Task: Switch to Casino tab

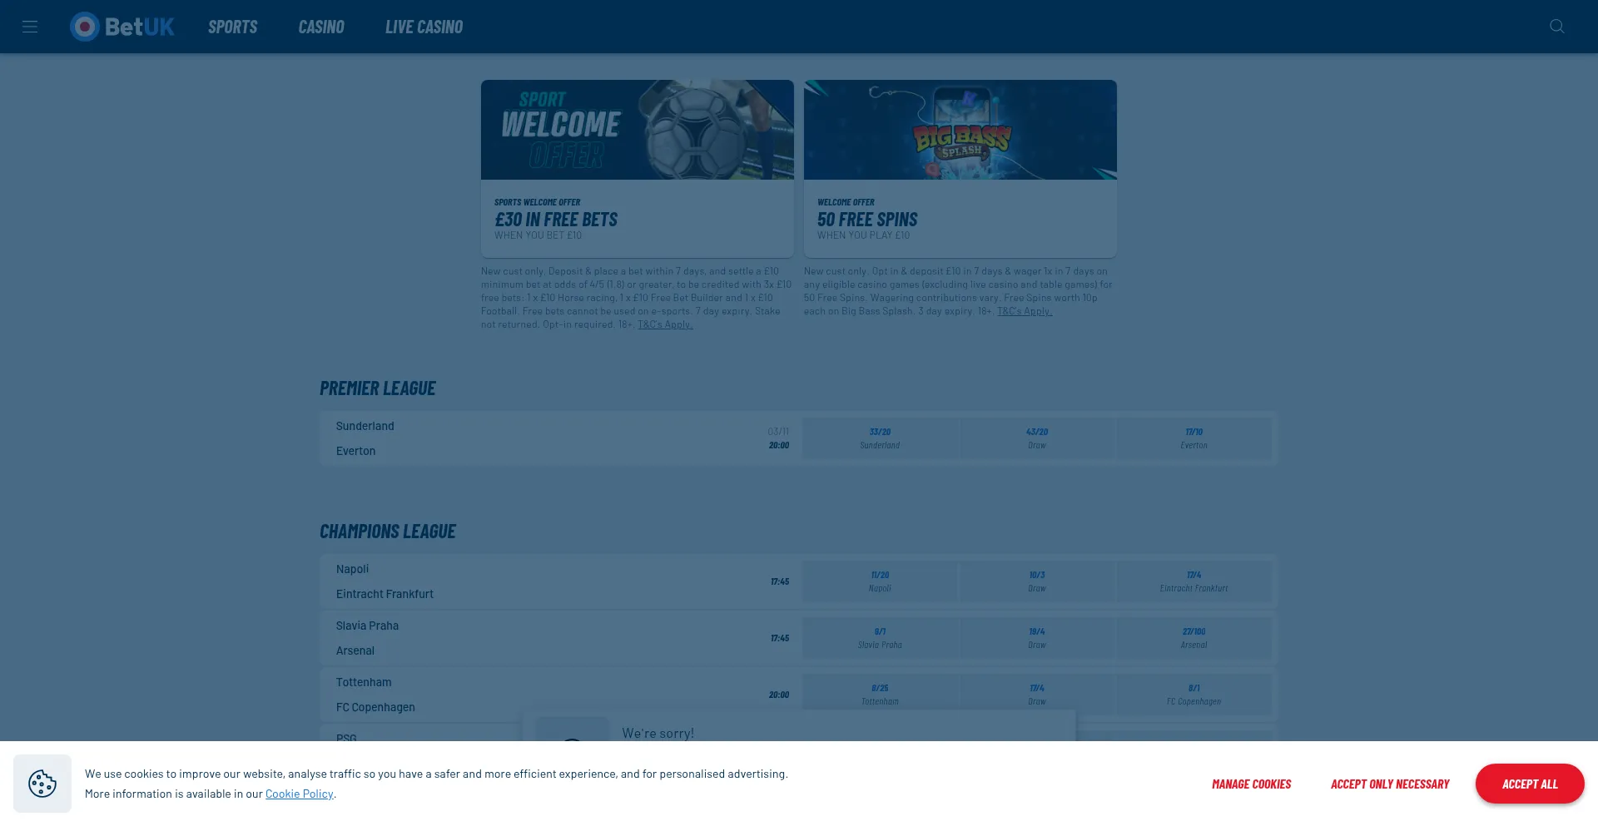Action: coord(321,27)
